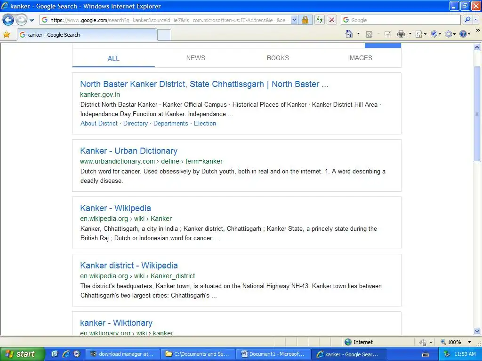
Task: Switch to 'Document1 - Microsof...' taskbar window
Action: [273, 354]
